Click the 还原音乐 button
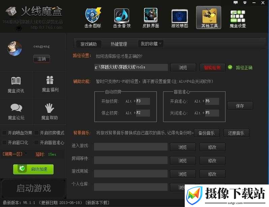The image size is (269, 207). coord(236,133)
